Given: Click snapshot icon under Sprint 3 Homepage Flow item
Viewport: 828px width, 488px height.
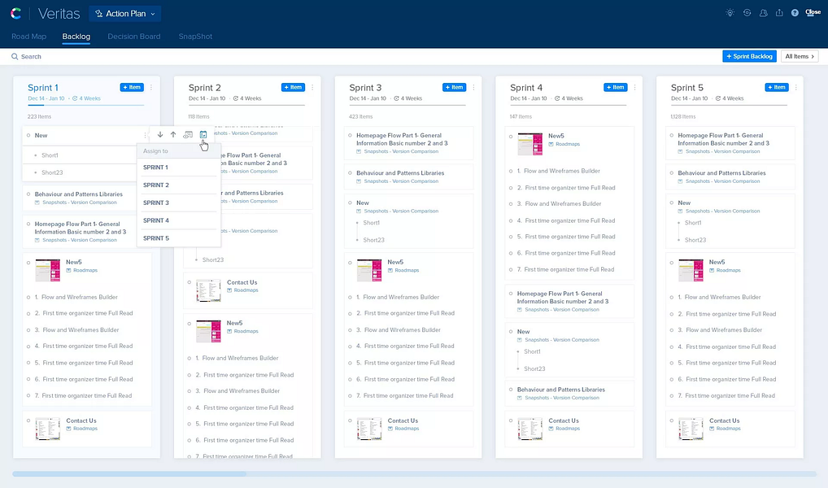Looking at the screenshot, I should pyautogui.click(x=359, y=151).
